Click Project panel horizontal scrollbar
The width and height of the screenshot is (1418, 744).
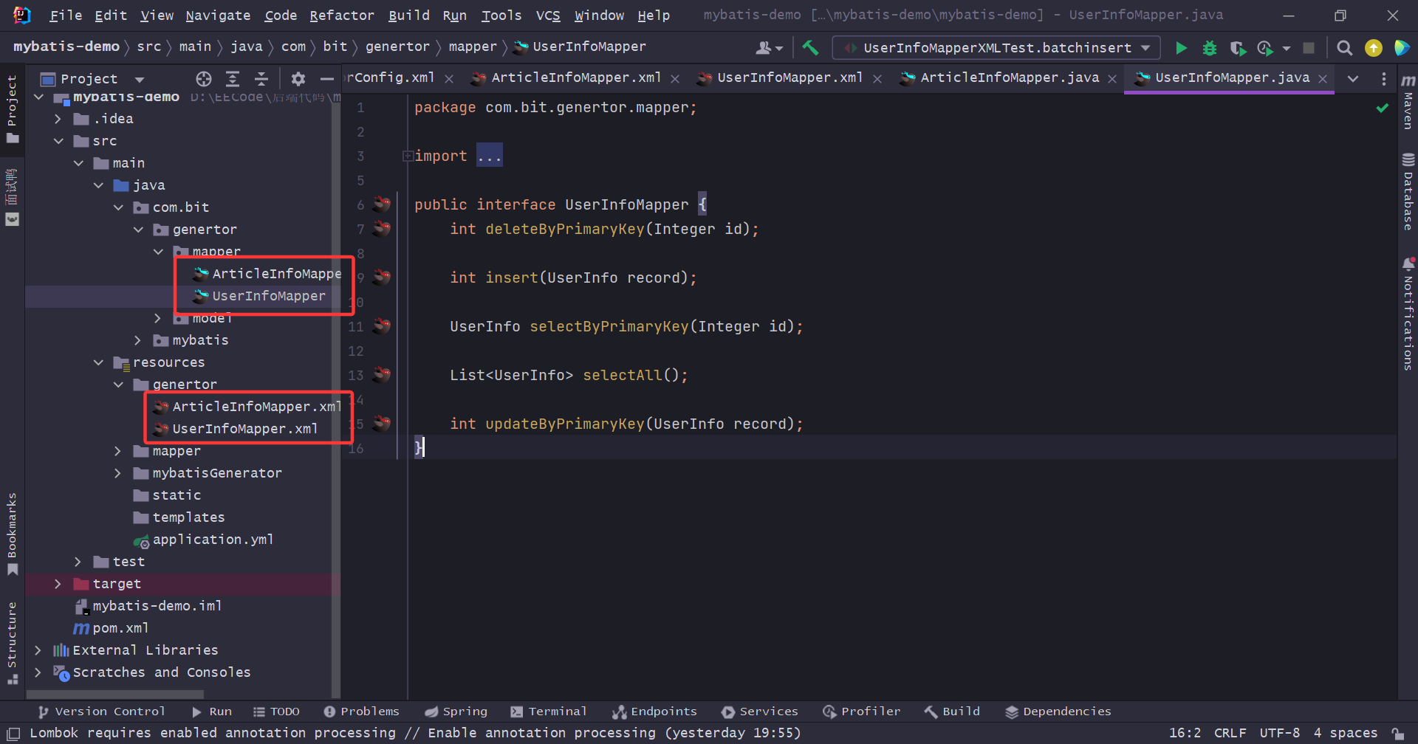tap(115, 695)
